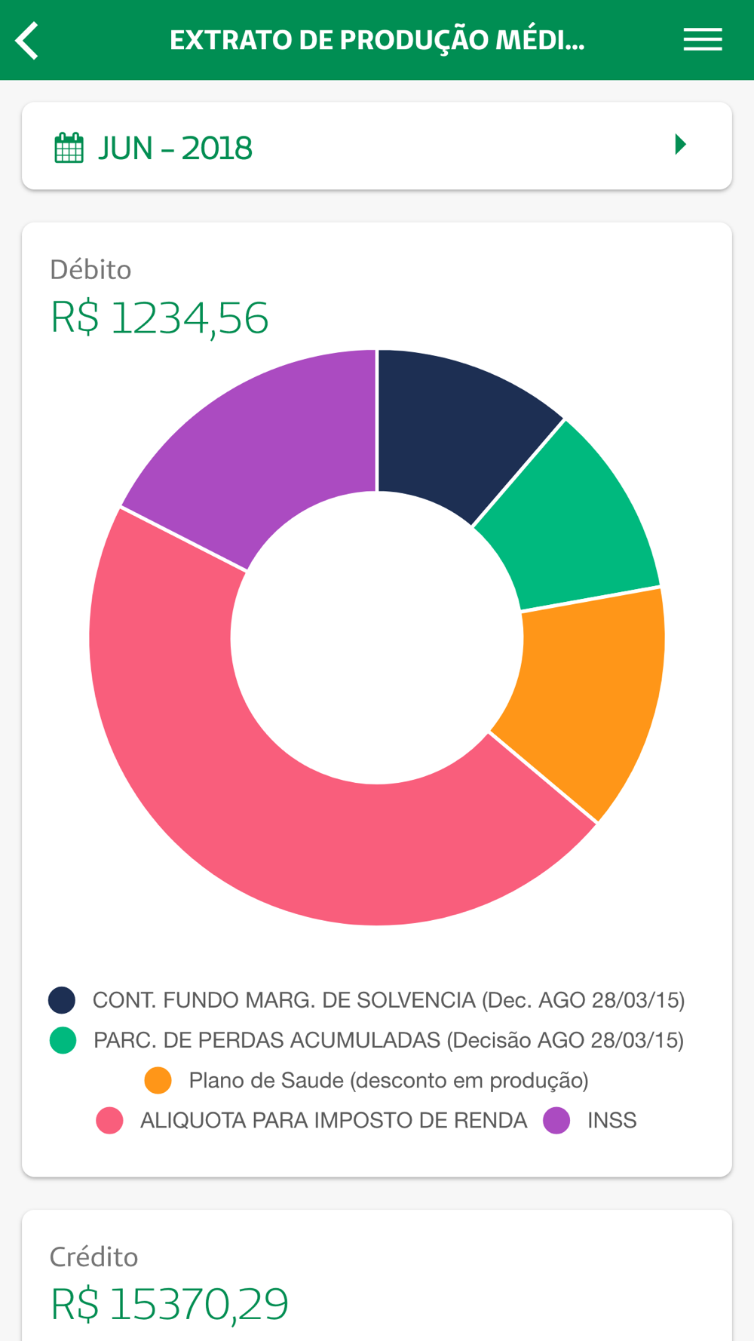The height and width of the screenshot is (1341, 754).
Task: Toggle CONT. FUNDO MARG. DE SOLVENCIA legend
Action: (x=388, y=1000)
